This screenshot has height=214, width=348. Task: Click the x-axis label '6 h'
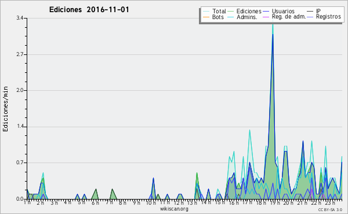(x=95, y=202)
